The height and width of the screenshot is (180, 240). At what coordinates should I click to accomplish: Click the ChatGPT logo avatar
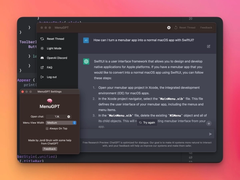tap(86, 61)
